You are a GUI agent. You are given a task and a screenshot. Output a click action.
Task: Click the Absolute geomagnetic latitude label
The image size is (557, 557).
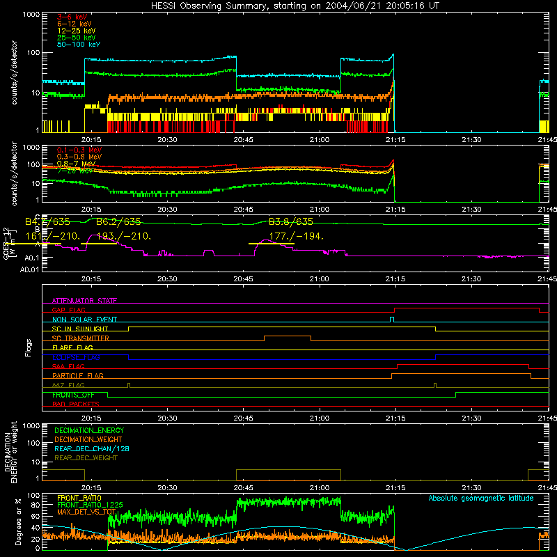[x=481, y=498]
